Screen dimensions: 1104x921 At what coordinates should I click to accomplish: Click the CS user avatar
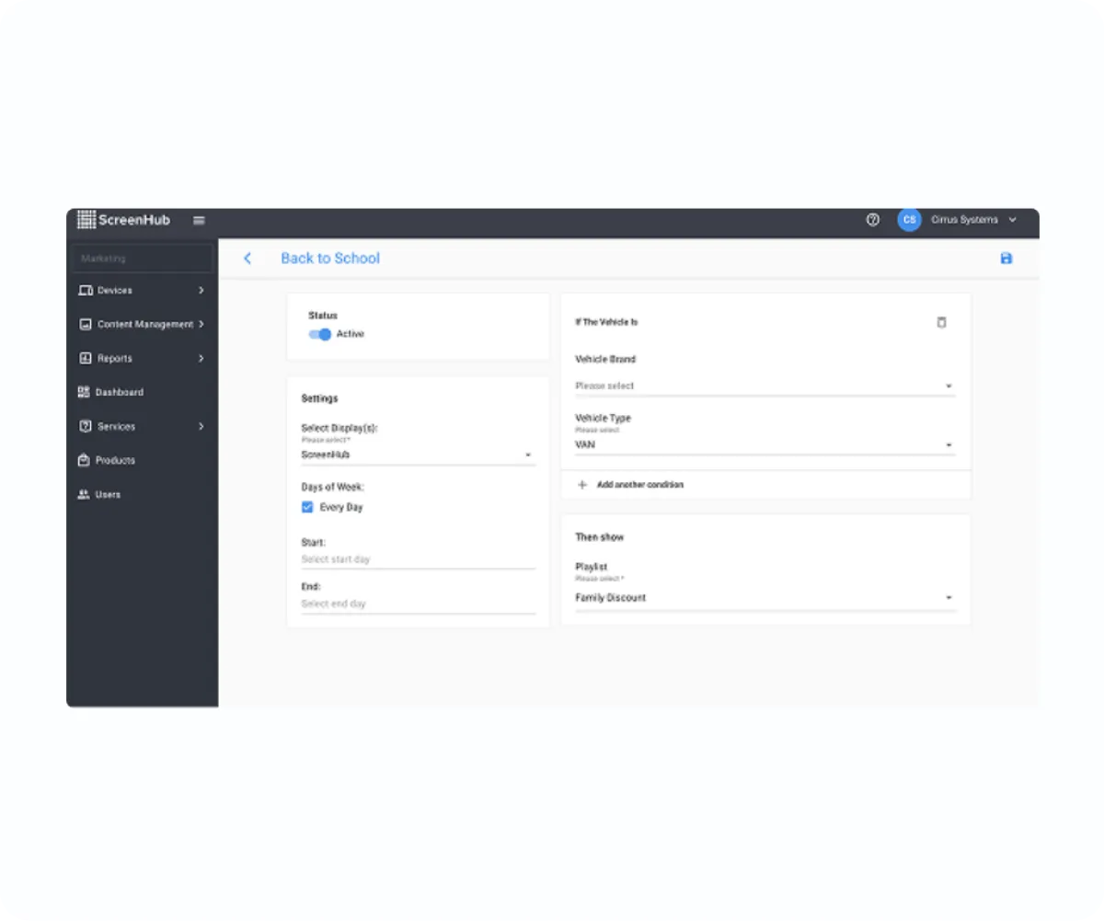click(909, 220)
